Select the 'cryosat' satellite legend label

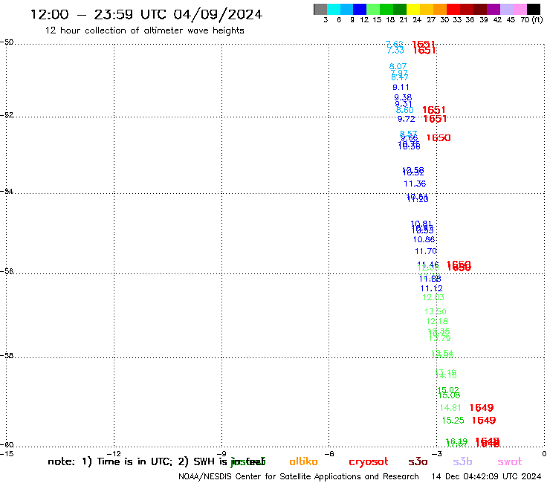point(369,462)
